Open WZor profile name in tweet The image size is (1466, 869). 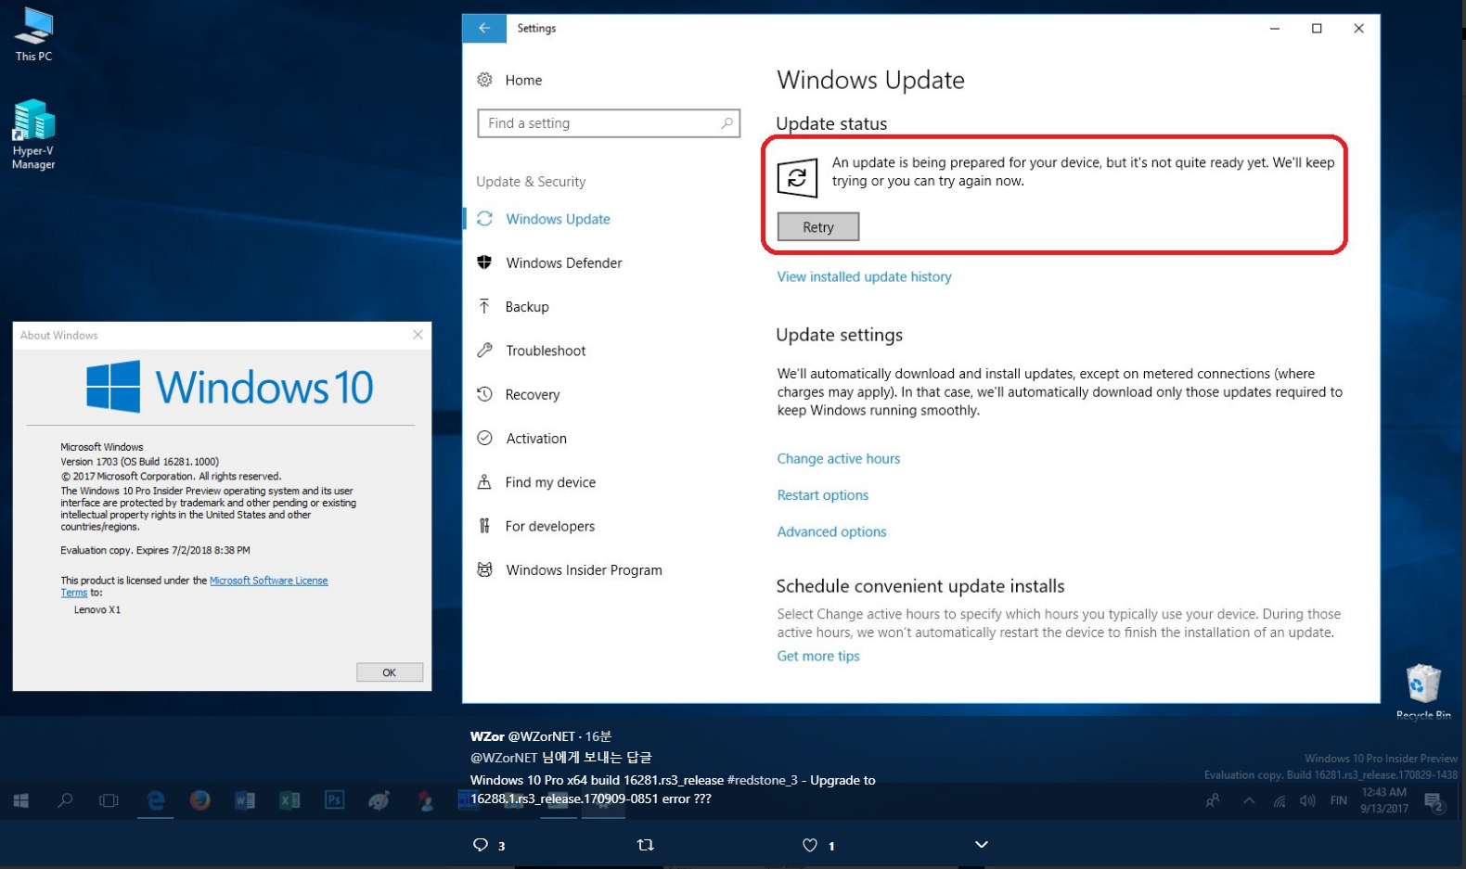[487, 736]
